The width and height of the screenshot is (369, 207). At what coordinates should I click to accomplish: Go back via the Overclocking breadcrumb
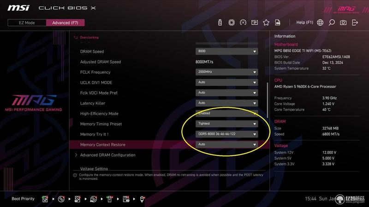pyautogui.click(x=89, y=37)
